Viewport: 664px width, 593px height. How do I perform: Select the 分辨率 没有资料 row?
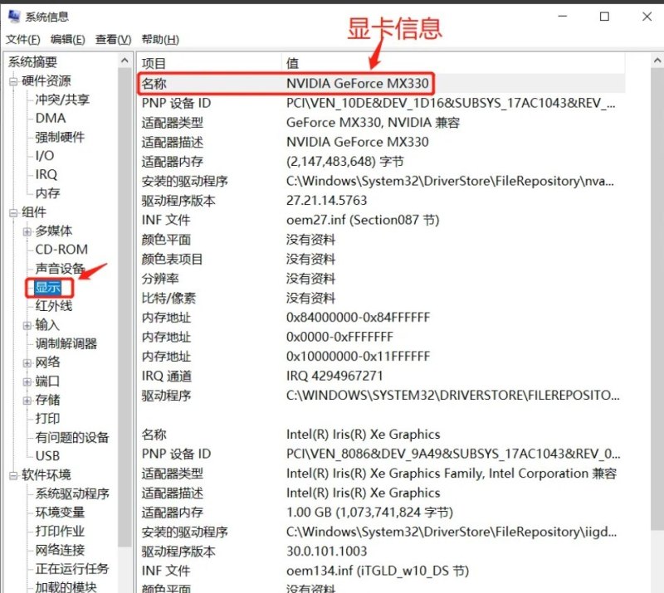(x=381, y=279)
